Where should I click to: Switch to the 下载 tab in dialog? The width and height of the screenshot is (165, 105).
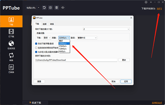click(x=37, y=24)
